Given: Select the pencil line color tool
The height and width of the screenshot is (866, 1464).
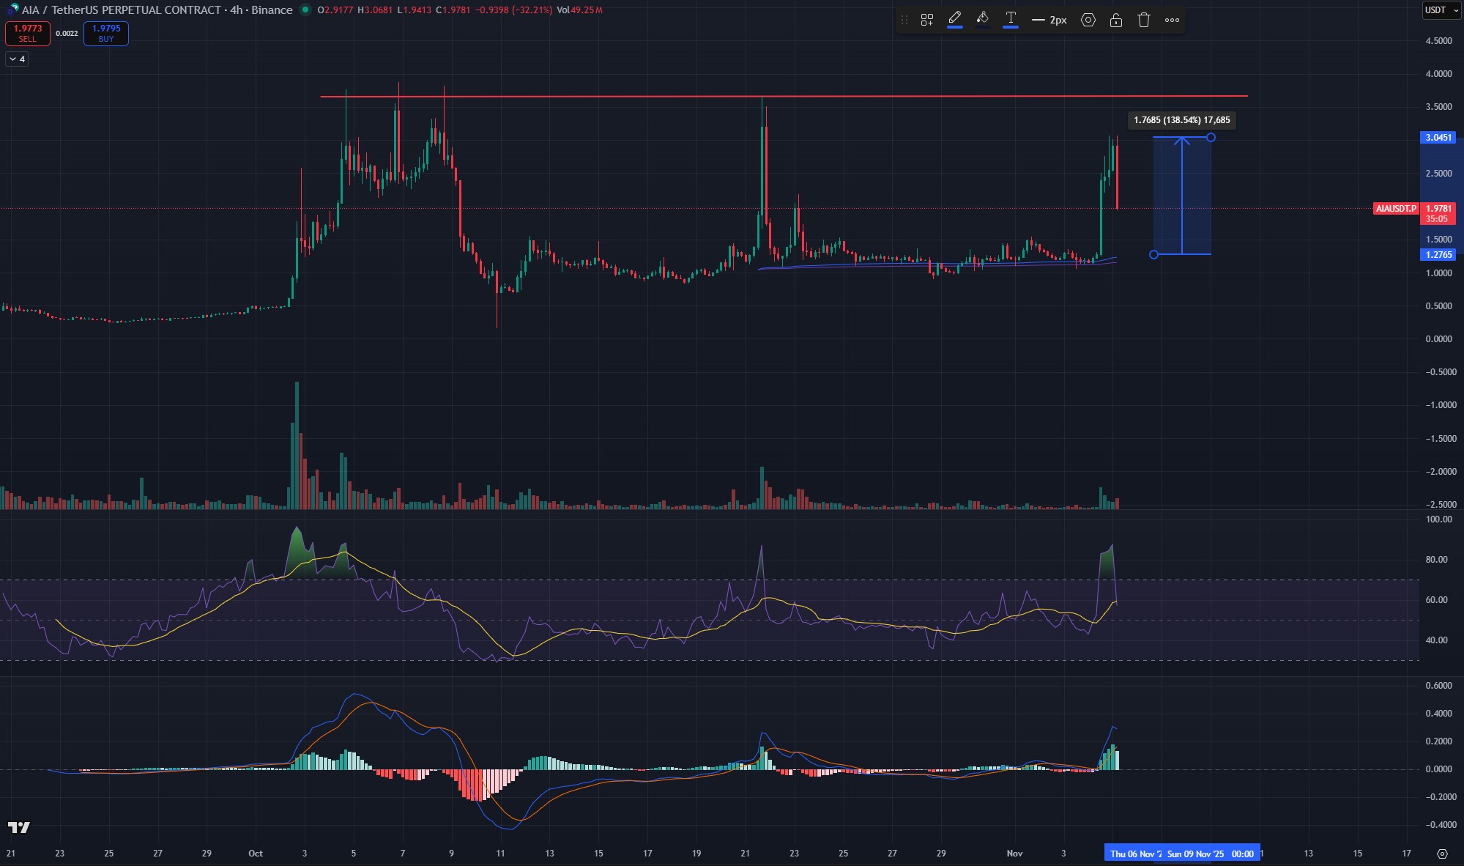Looking at the screenshot, I should (x=954, y=20).
